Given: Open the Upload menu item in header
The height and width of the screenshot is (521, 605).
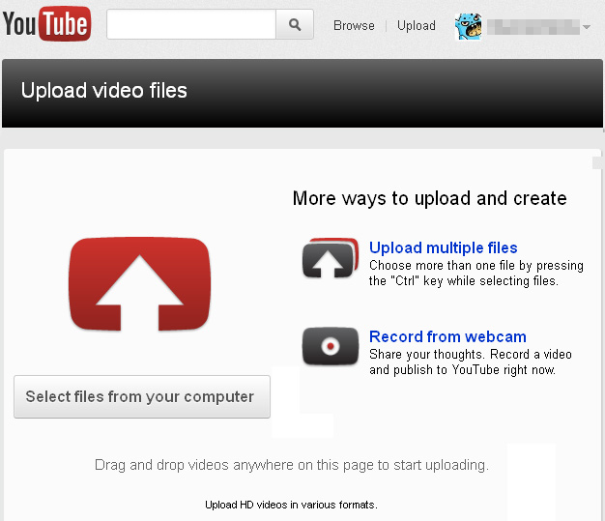Looking at the screenshot, I should pyautogui.click(x=417, y=25).
